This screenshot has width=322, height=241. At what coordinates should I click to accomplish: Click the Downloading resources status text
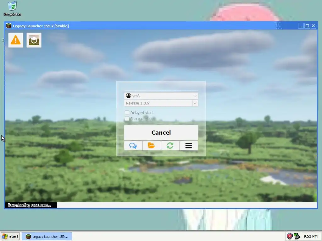(x=30, y=205)
